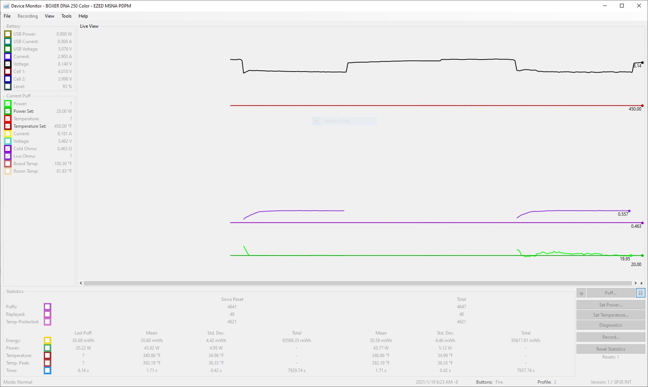Click the Device Monitor app icon in title bar

click(6, 6)
